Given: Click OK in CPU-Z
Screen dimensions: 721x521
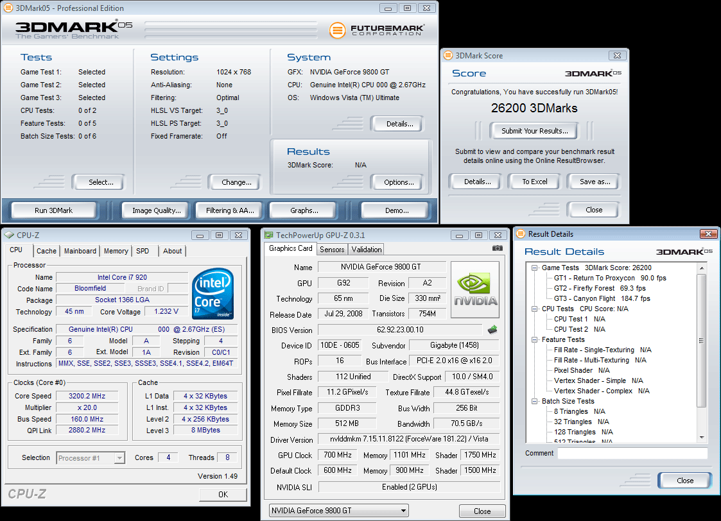Looking at the screenshot, I should [223, 494].
